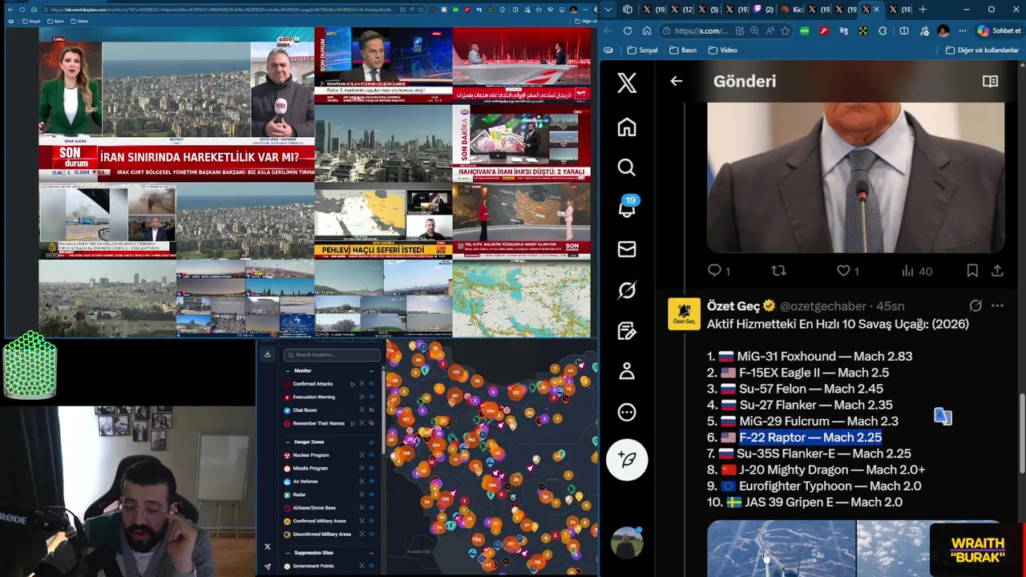Screen dimensions: 1026x577
Task: Open X direct messages envelope icon
Action: click(x=627, y=249)
